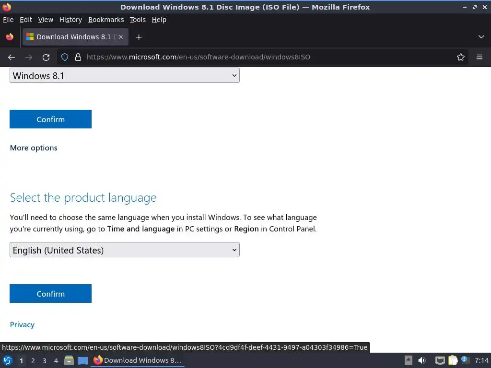This screenshot has height=368, width=491.
Task: Focus the Firefox taskbar window button
Action: 138,360
